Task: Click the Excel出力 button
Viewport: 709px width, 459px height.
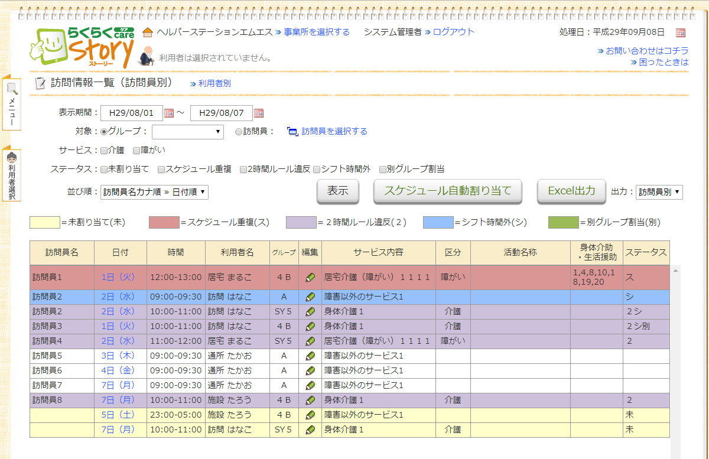Action: [x=571, y=191]
